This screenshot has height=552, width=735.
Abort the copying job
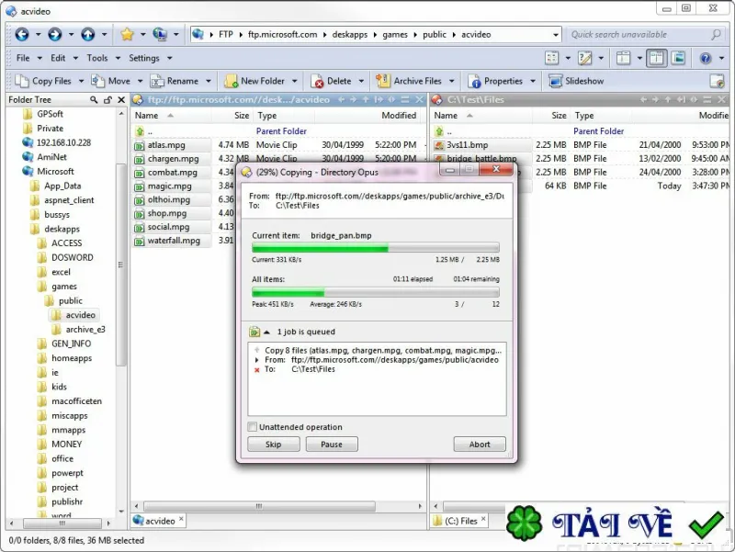(480, 445)
